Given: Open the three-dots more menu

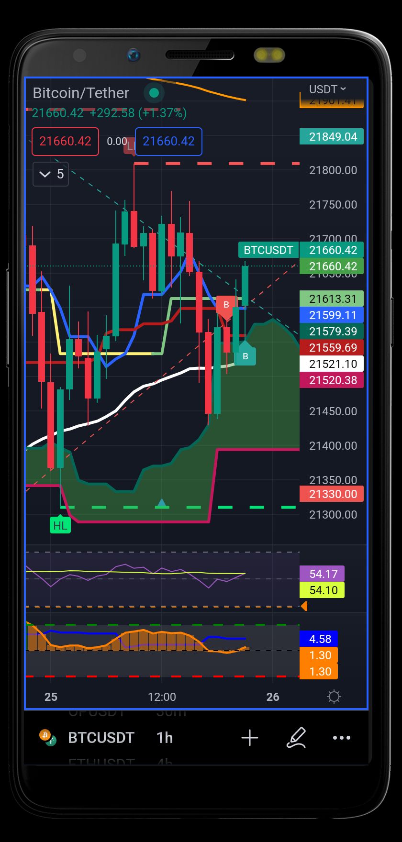Looking at the screenshot, I should coord(342,738).
